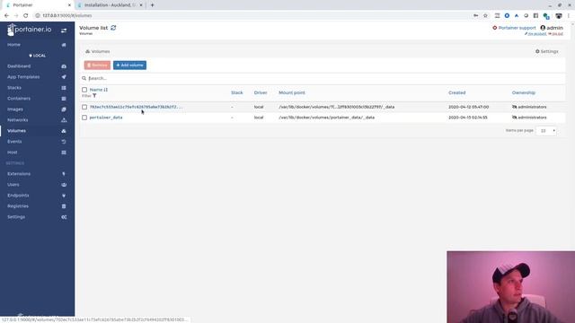Viewport: 575px width, 323px height.
Task: Select Volumes in the sidebar
Action: (x=16, y=131)
